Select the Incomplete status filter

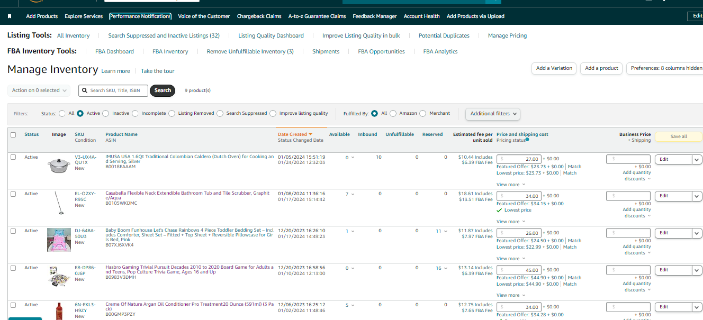[135, 113]
